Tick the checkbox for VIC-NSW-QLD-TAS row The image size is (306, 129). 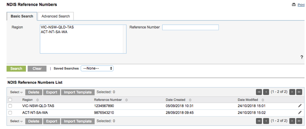coord(10,106)
